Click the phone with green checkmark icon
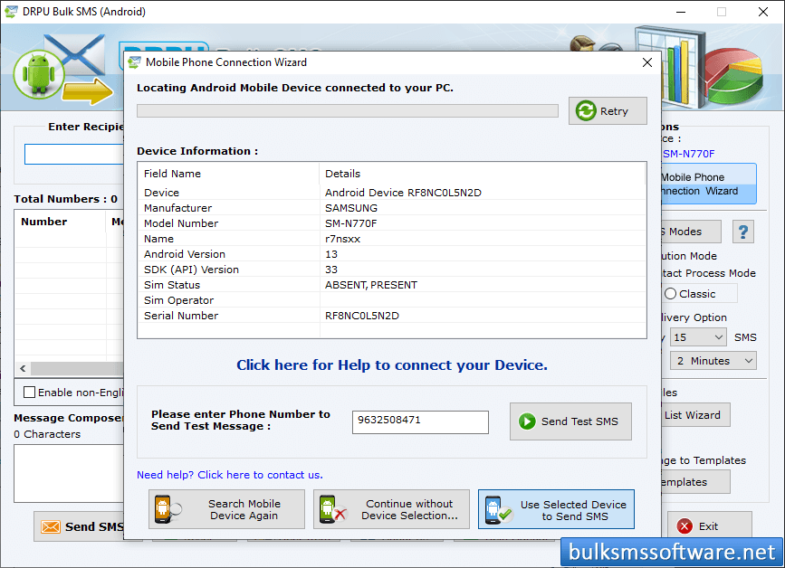 [498, 510]
